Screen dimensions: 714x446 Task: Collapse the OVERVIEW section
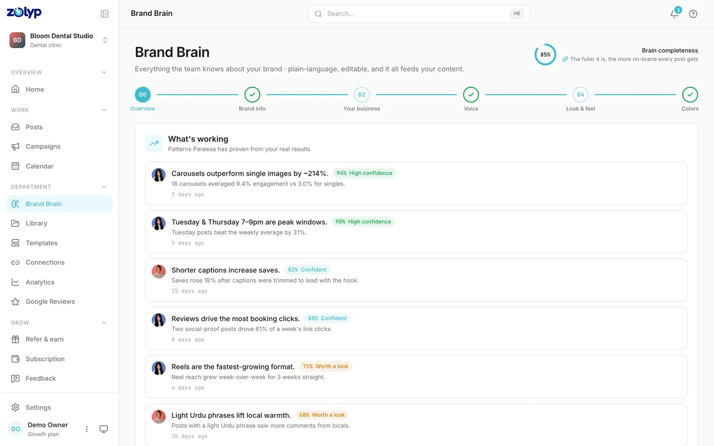[x=104, y=72]
